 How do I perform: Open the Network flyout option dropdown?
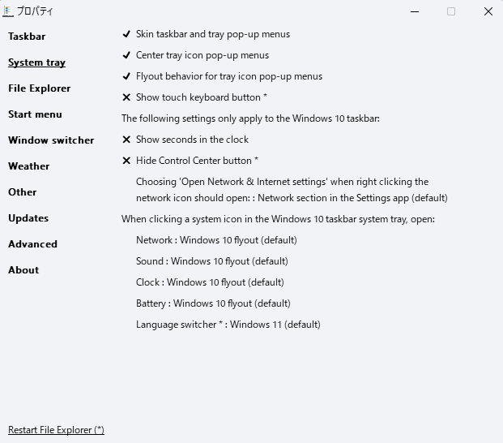tap(216, 240)
